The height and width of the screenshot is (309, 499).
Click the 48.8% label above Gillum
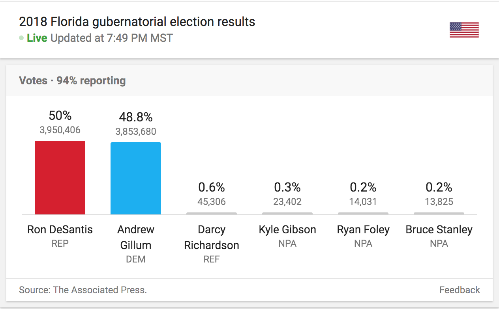(x=136, y=117)
